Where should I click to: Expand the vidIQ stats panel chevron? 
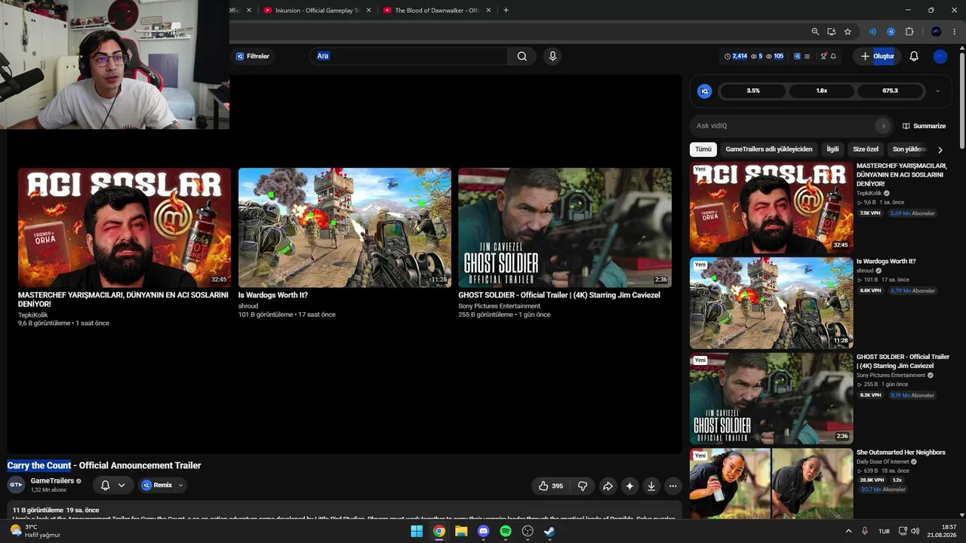pos(937,90)
